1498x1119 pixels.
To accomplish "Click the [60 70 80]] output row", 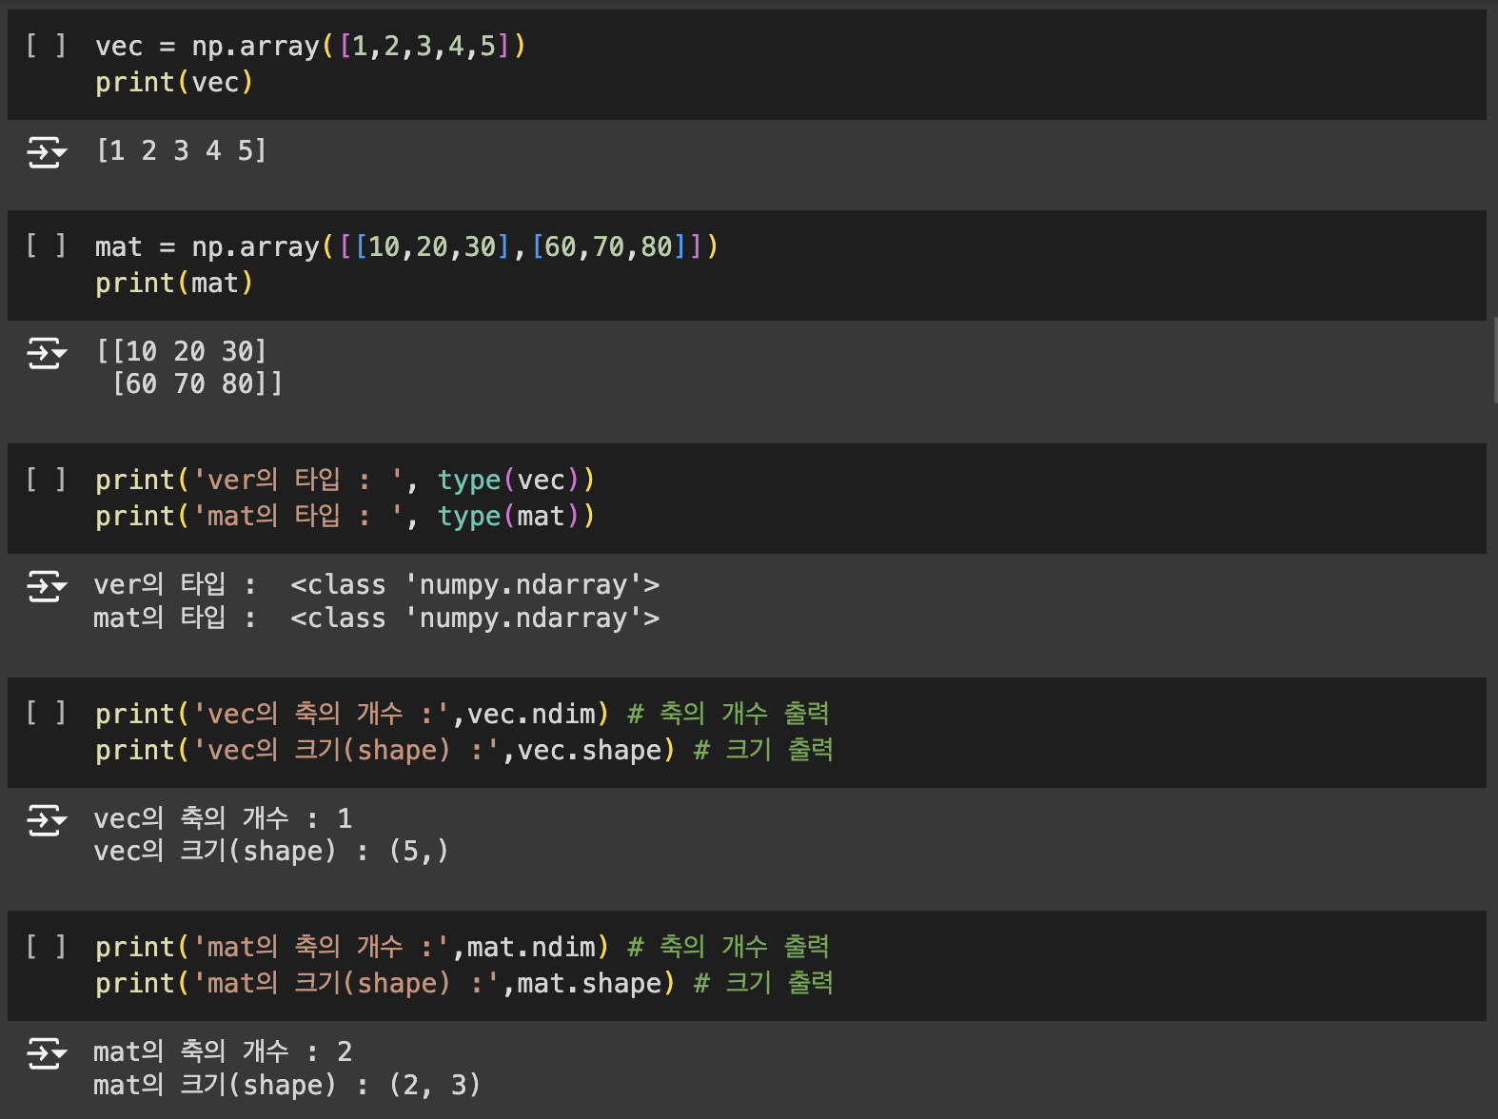I will point(197,384).
